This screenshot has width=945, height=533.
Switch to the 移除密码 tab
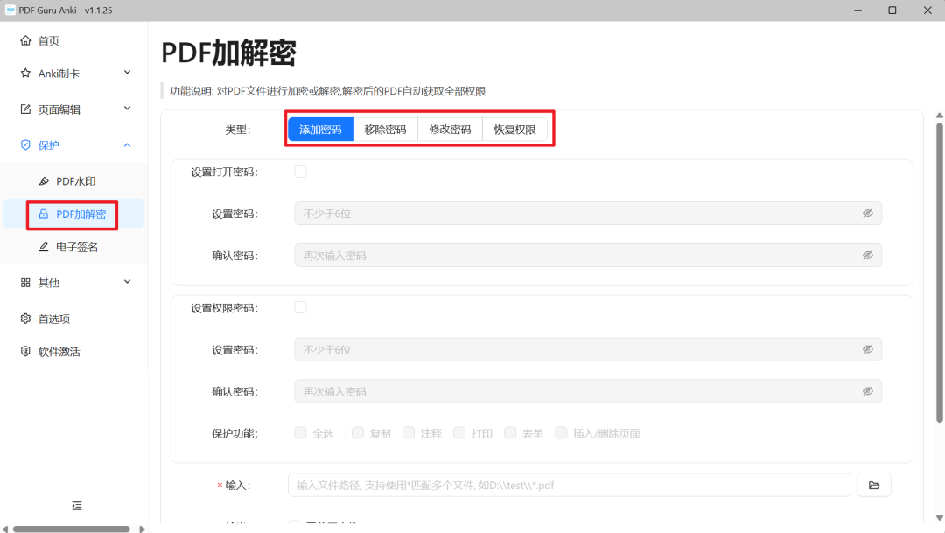[385, 130]
